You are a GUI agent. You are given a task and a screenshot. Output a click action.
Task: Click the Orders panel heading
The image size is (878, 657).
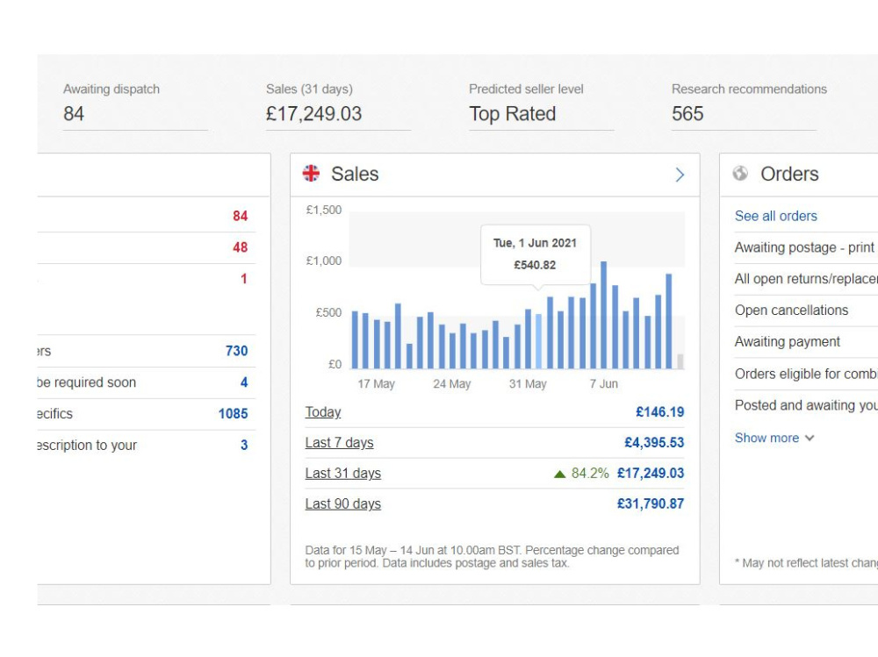point(789,174)
